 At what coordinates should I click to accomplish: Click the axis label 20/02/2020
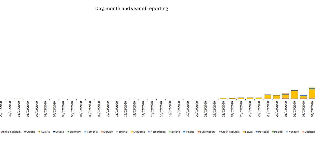[x=197, y=109]
